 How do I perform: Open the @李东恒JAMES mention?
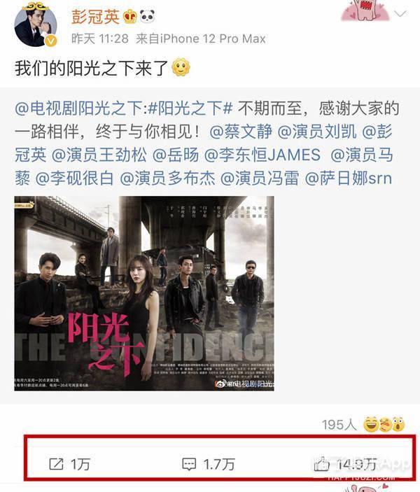262,155
